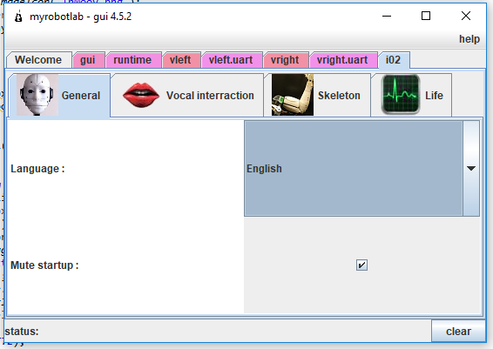Screen dimensions: 493x349
Task: Click the myrobotlab title bar app icon
Action: [18, 17]
